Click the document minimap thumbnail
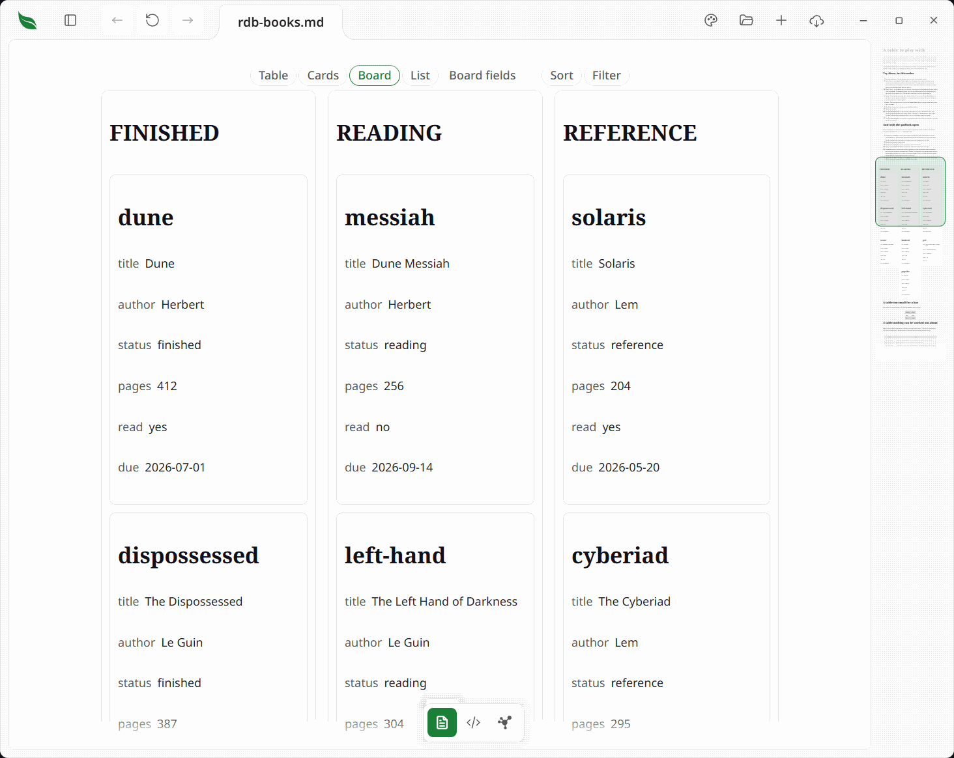 coord(910,202)
